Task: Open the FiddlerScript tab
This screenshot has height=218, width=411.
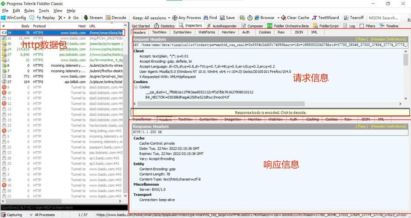Action: pyautogui.click(x=326, y=26)
